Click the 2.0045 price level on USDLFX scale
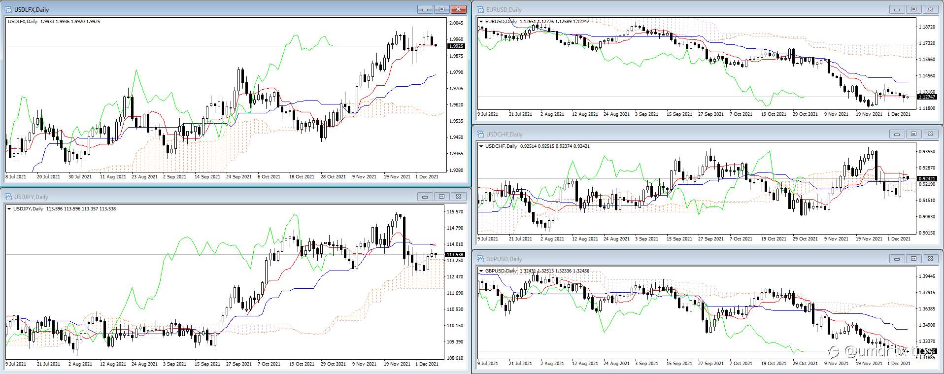Image resolution: width=944 pixels, height=374 pixels. (456, 23)
